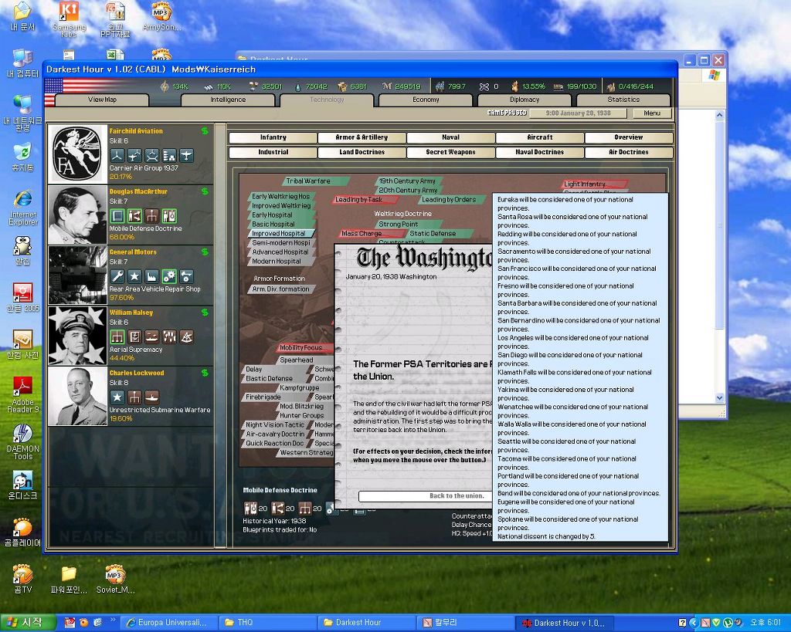Show the Naval technology category

(x=450, y=137)
